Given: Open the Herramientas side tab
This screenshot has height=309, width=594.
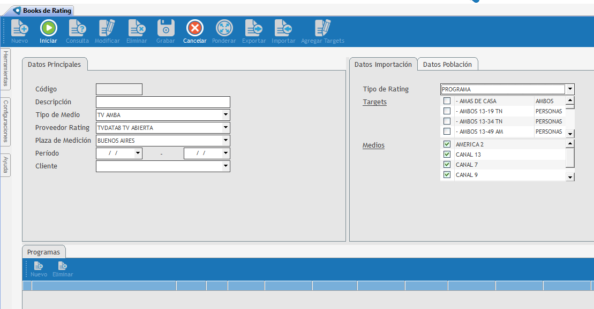Looking at the screenshot, I should 5,68.
